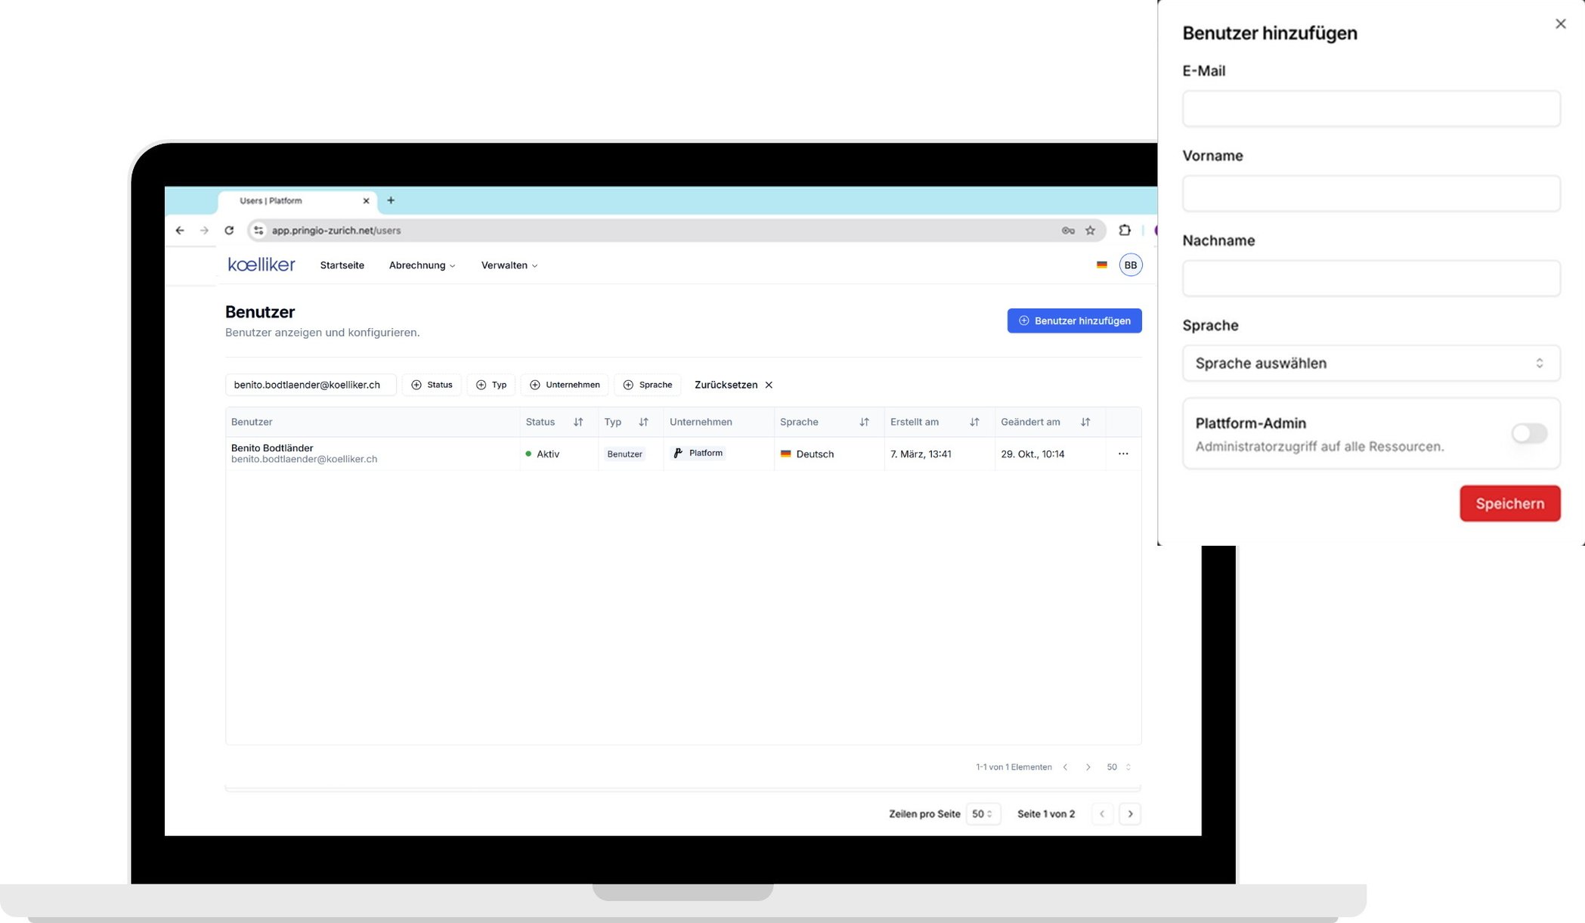Click the blue Benutzer hinzufügen button
The image size is (1585, 923).
tap(1073, 321)
